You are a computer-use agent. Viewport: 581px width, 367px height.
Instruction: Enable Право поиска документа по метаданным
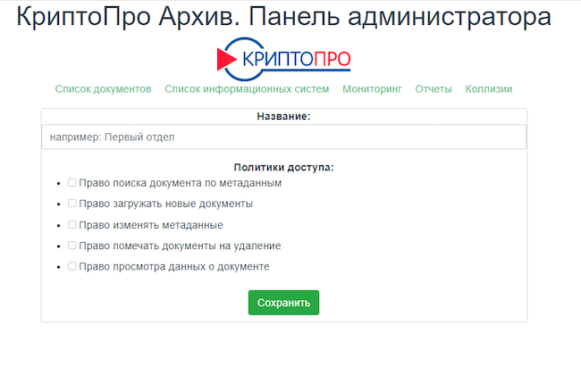click(72, 182)
